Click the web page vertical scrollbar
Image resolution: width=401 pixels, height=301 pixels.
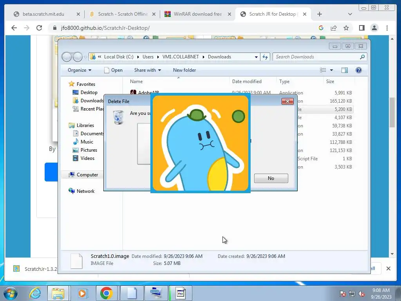pyautogui.click(x=392, y=112)
